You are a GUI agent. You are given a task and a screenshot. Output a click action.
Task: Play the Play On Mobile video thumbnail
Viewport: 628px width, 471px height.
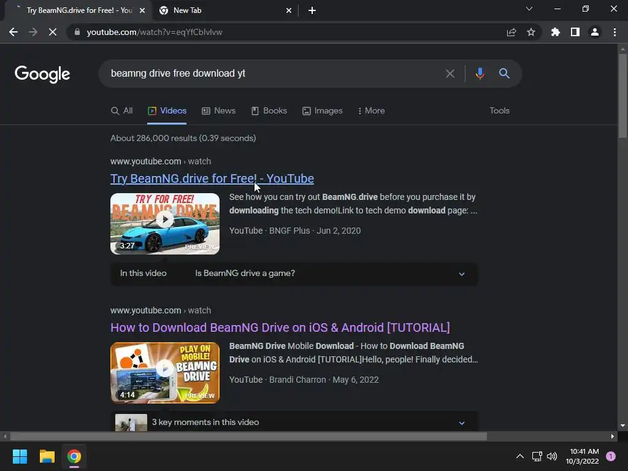pyautogui.click(x=165, y=373)
